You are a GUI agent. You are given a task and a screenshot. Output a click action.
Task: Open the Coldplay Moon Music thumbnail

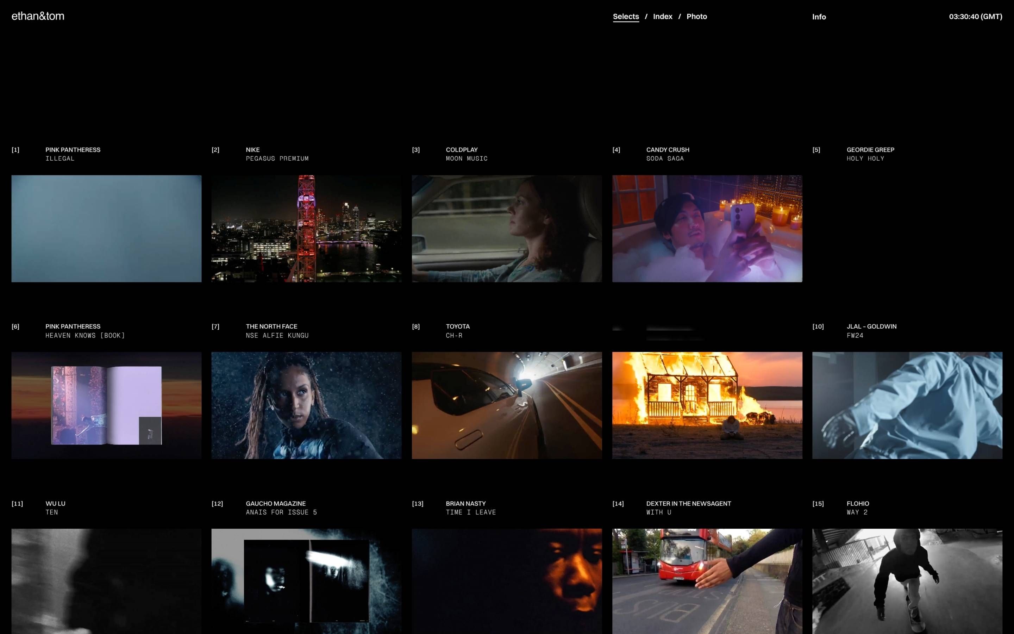click(507, 229)
